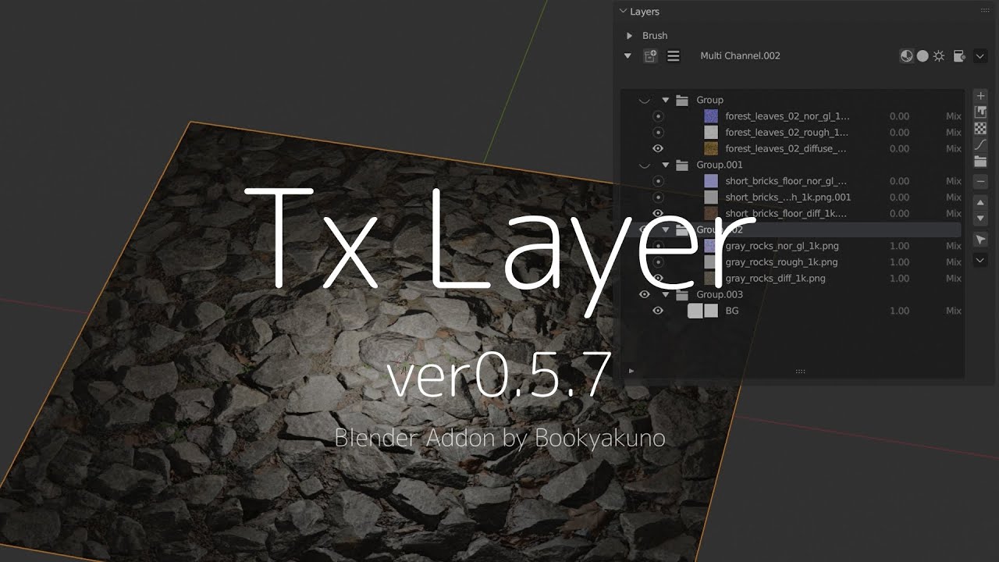
Task: Add a folder group with folder icon
Action: [981, 162]
